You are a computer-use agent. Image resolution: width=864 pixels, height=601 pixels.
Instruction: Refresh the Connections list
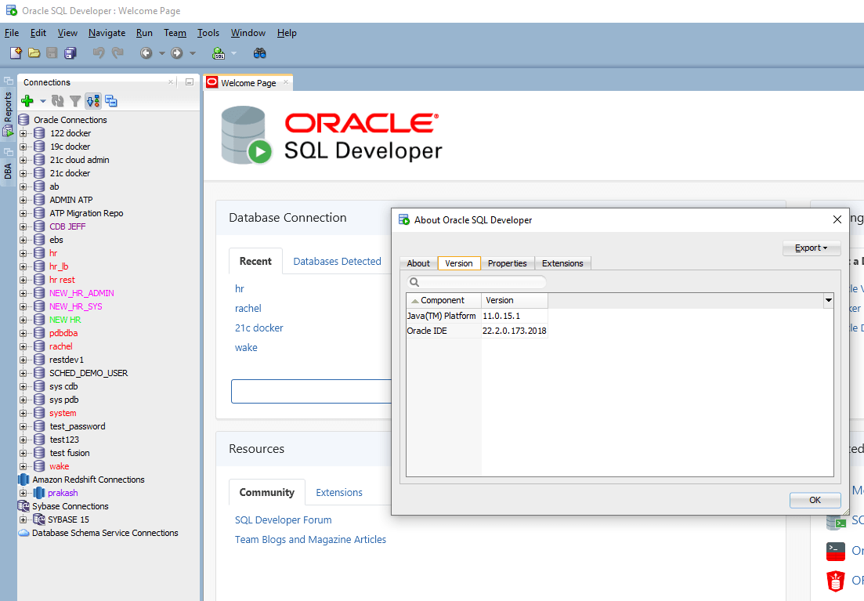point(56,100)
